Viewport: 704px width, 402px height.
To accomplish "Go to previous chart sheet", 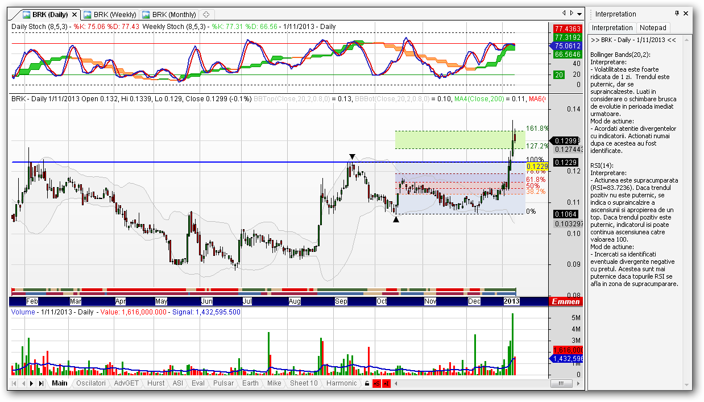I will click(x=23, y=383).
